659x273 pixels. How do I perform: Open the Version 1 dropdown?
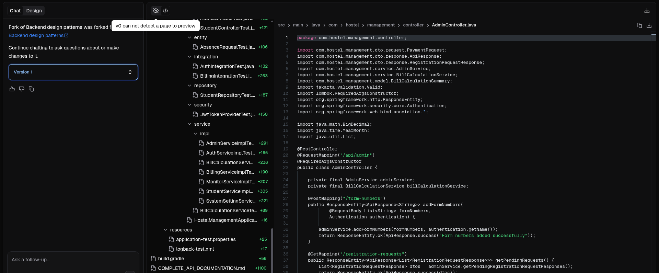(73, 72)
